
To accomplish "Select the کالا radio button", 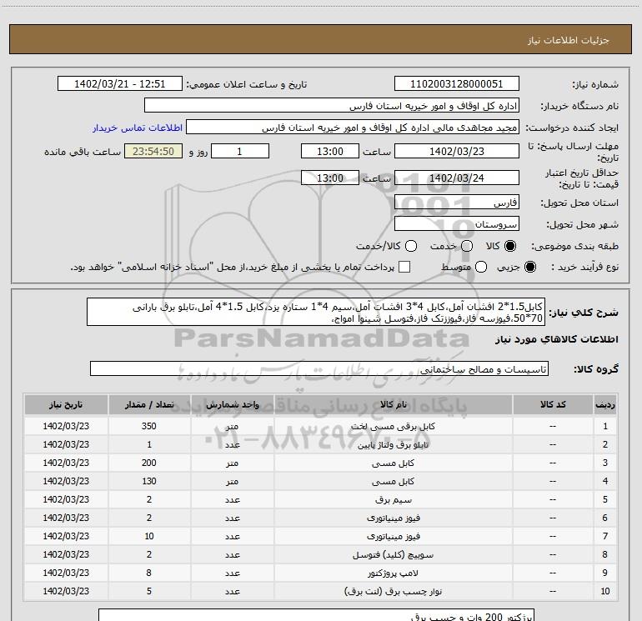I will point(510,246).
